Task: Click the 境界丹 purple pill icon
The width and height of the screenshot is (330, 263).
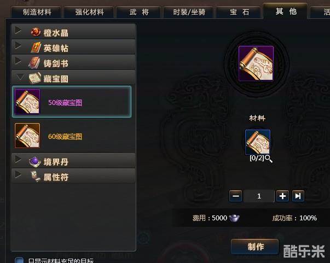Action: [x=34, y=161]
